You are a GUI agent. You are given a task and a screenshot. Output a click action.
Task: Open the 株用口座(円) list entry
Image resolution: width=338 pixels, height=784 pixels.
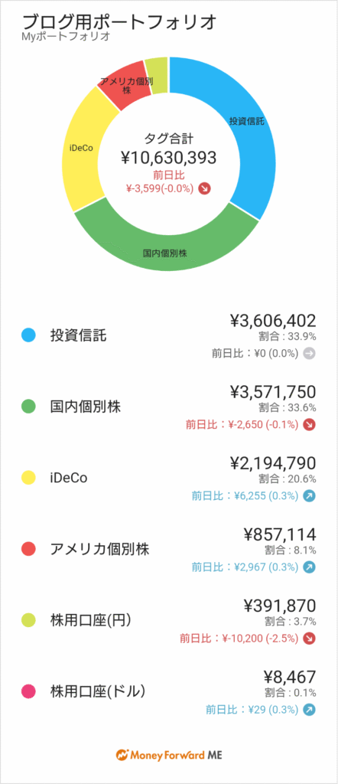pos(169,620)
